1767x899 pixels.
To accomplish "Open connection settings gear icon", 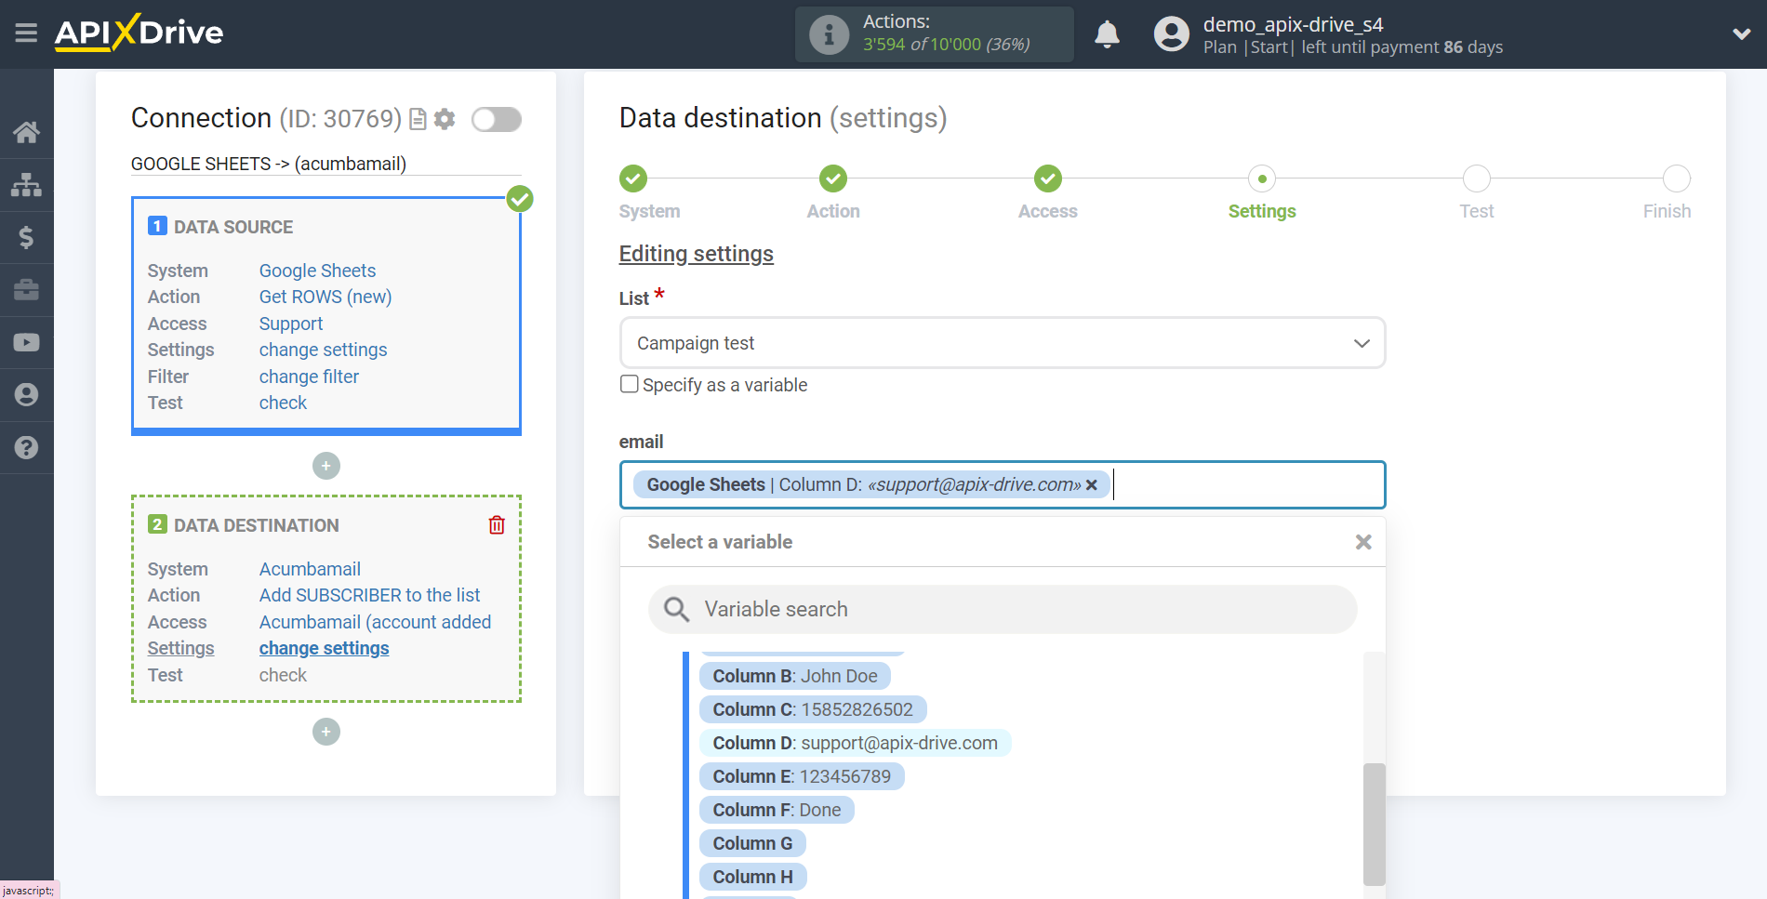I will 445,119.
